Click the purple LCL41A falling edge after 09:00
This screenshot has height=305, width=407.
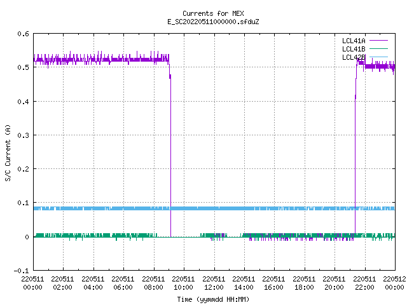pos(170,156)
